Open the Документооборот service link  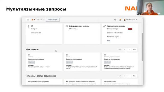click(113, 29)
